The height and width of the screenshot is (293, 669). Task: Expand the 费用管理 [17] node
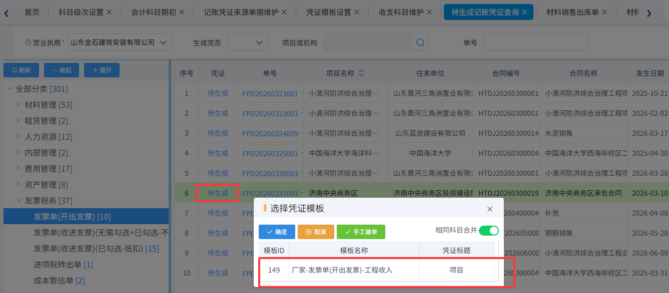[19, 169]
